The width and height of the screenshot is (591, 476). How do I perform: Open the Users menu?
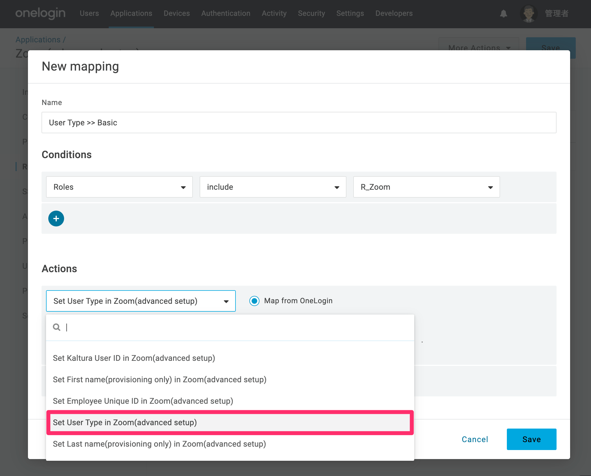pyautogui.click(x=89, y=13)
